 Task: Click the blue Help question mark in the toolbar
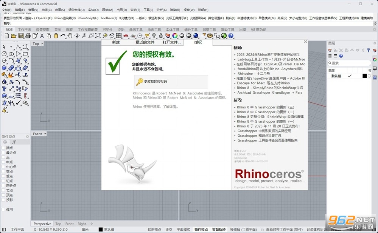click(231, 36)
